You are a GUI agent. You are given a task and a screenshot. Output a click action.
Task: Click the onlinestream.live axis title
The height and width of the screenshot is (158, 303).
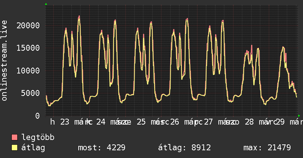(4, 61)
